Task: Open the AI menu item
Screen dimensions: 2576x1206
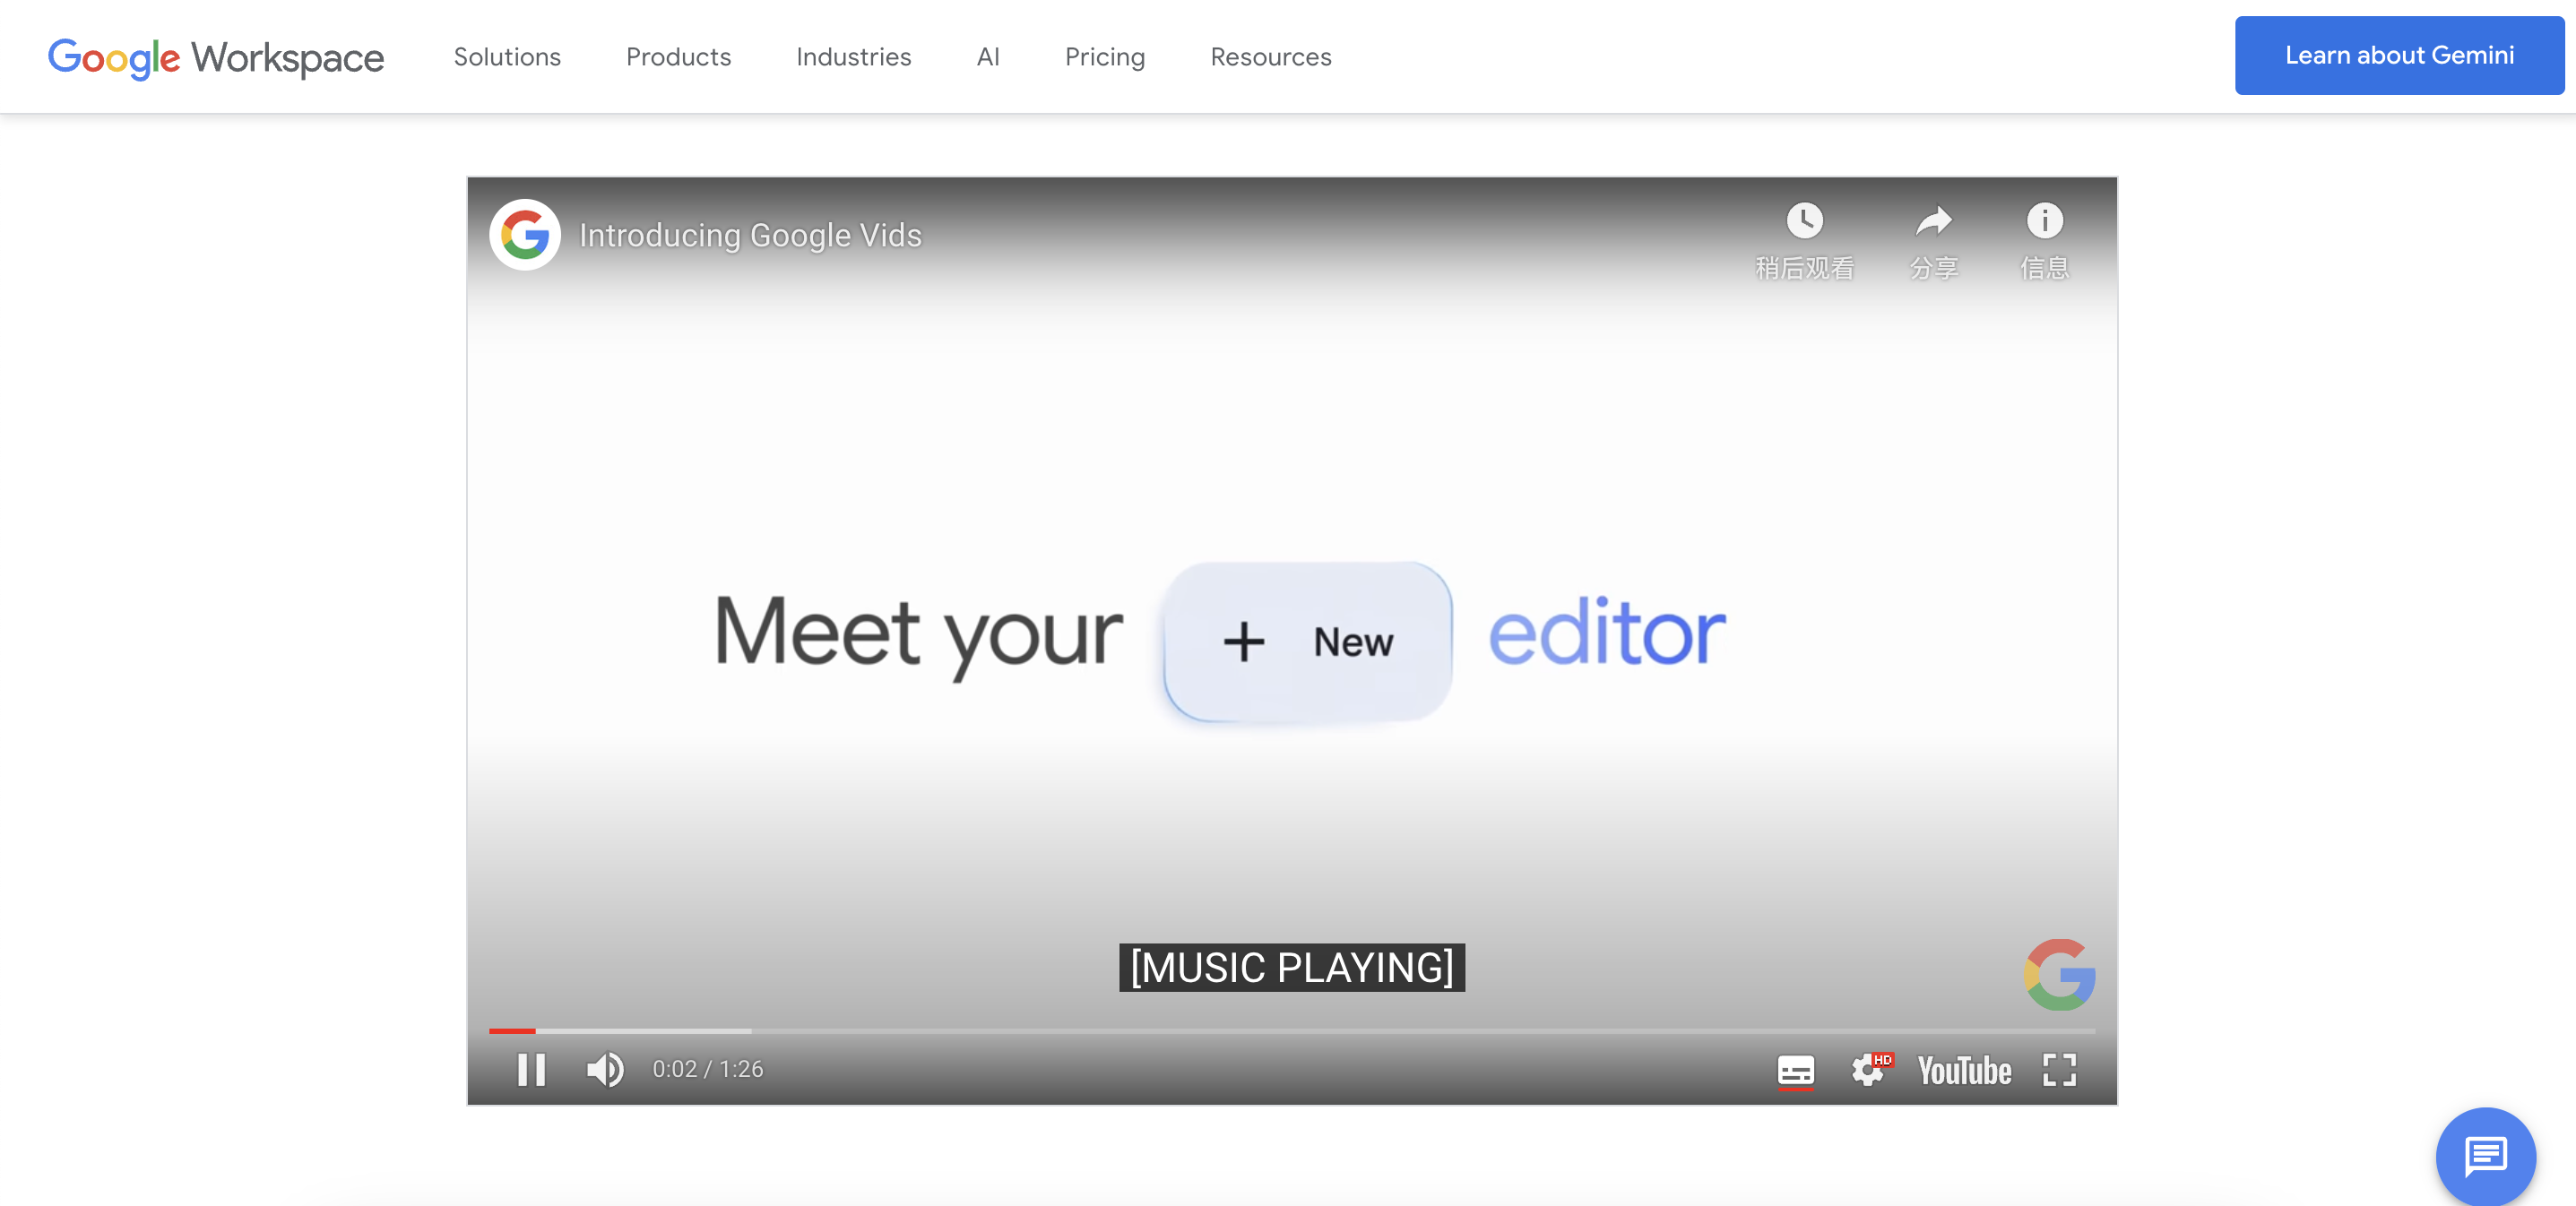Action: pyautogui.click(x=987, y=57)
